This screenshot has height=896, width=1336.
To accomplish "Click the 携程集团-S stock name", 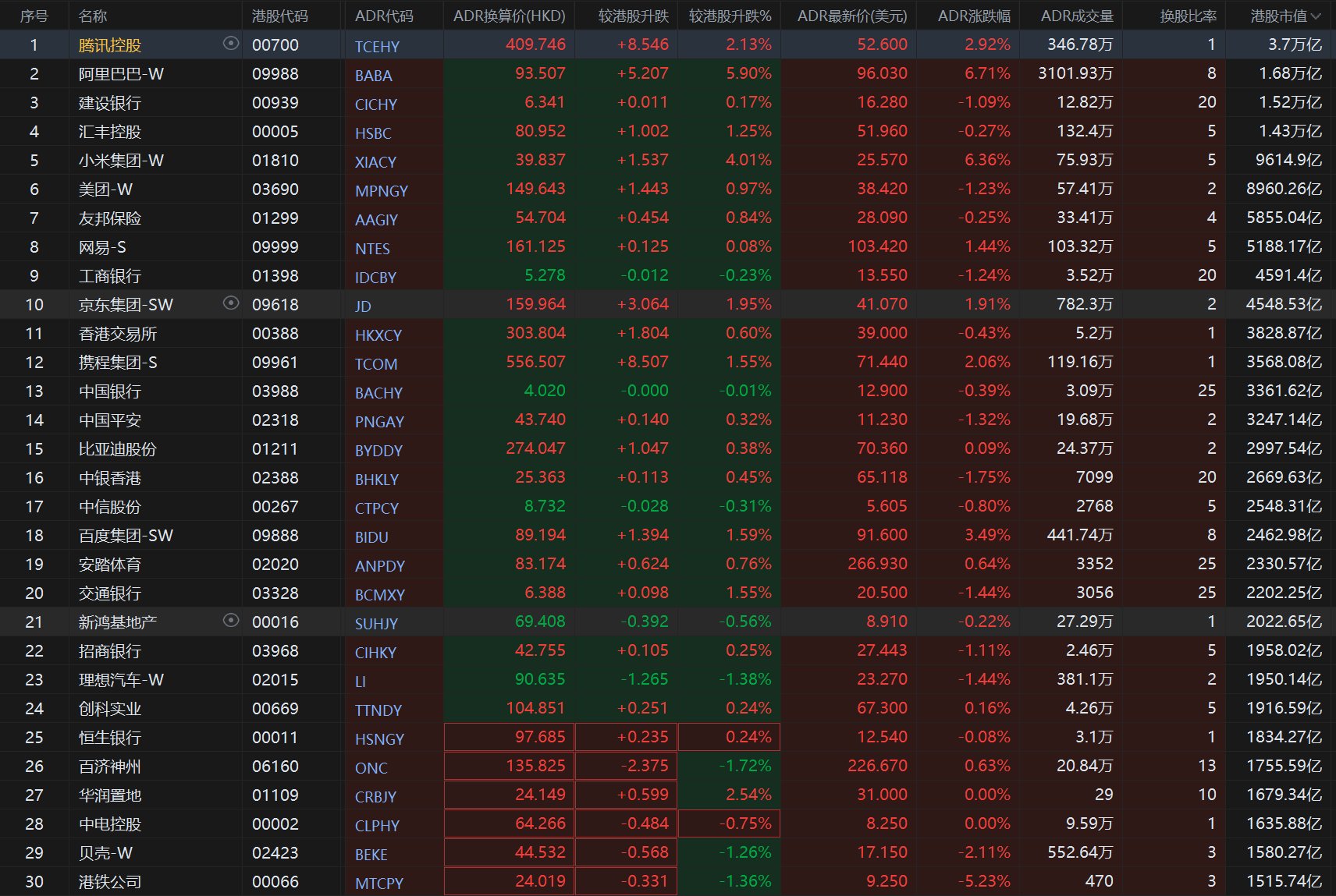I will coord(118,363).
